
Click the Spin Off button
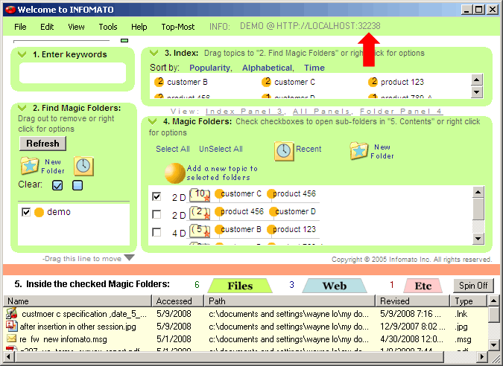tap(473, 286)
